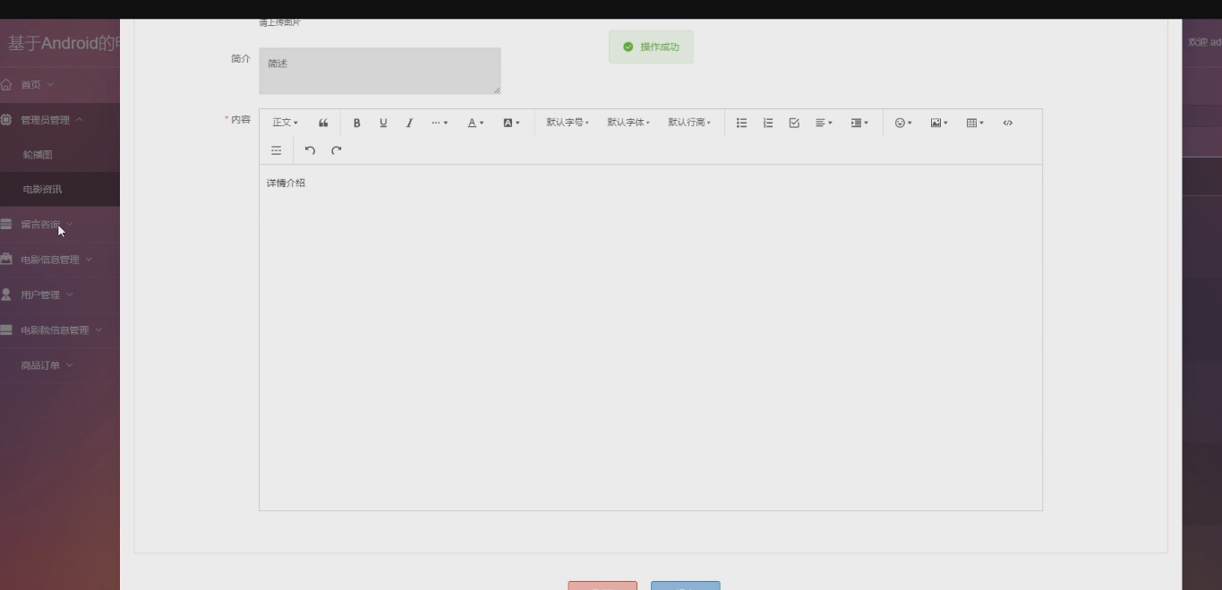
Task: Click the 电影信息管理 sidebar icon
Action: point(6,260)
